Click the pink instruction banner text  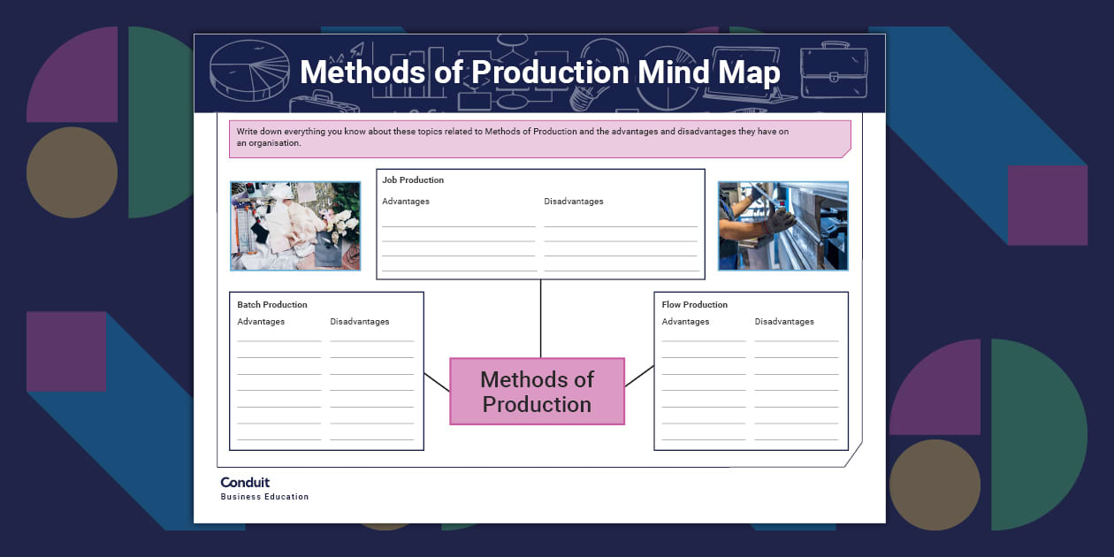click(x=513, y=137)
